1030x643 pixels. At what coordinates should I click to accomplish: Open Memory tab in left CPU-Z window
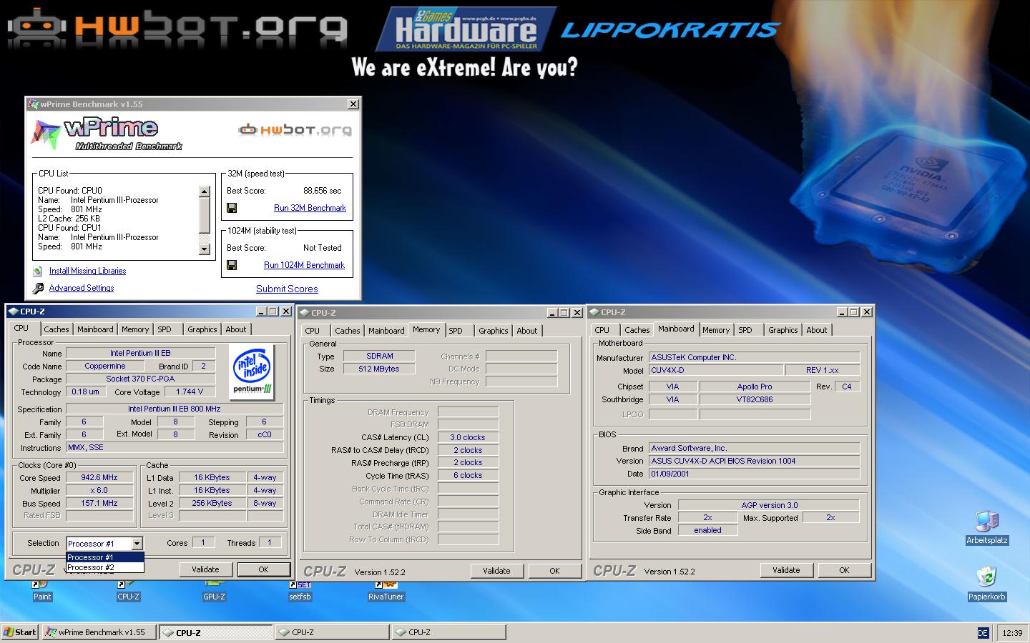135,329
